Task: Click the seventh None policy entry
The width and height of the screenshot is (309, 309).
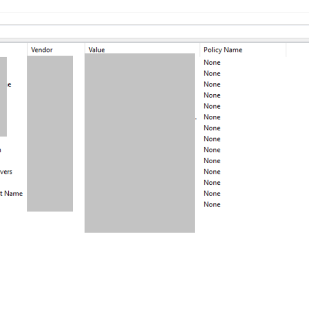Action: click(212, 128)
